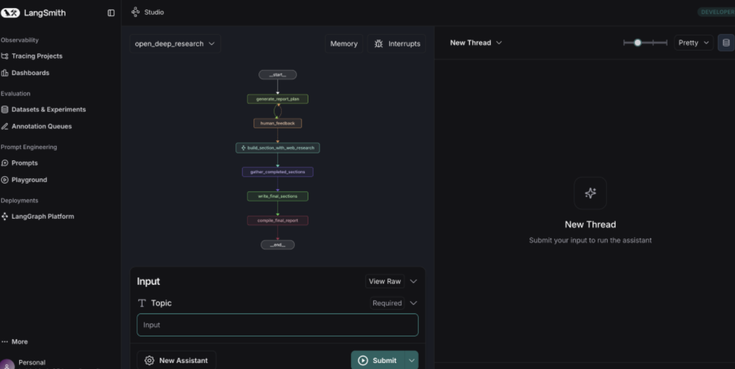Select the build_section_with_web_research node

(x=278, y=148)
